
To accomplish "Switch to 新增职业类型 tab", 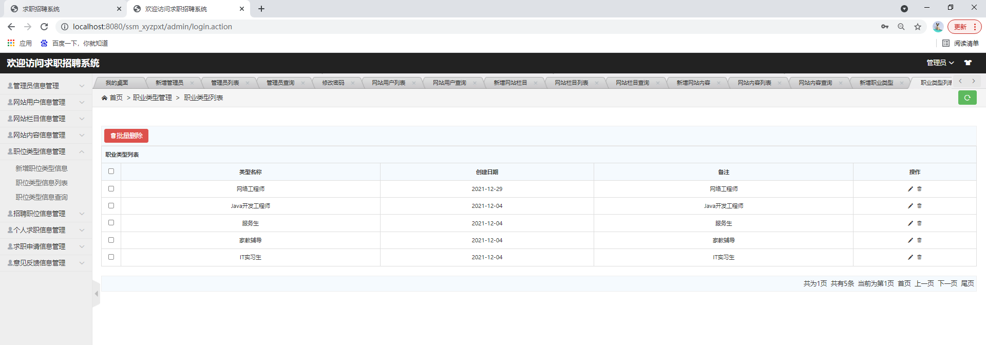I will coord(876,83).
